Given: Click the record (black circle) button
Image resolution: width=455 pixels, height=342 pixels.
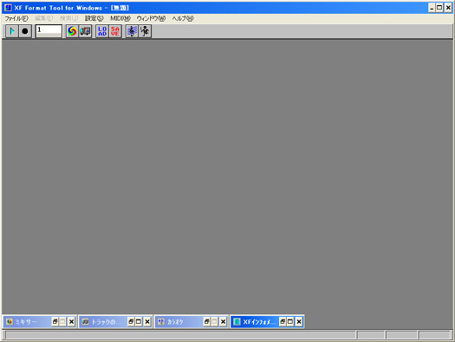Looking at the screenshot, I should (25, 31).
